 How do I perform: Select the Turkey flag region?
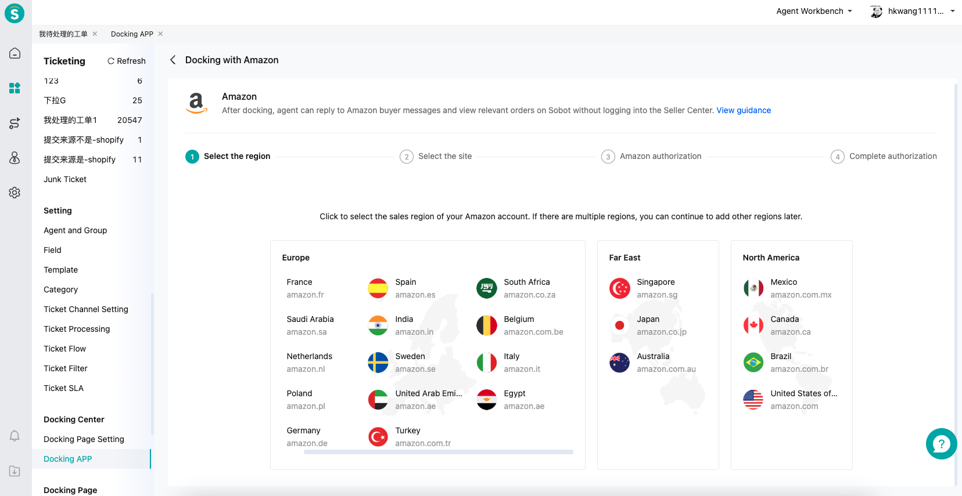tap(378, 437)
